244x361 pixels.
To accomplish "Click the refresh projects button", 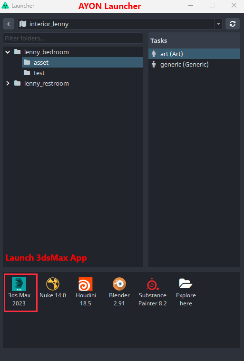I will click(233, 24).
